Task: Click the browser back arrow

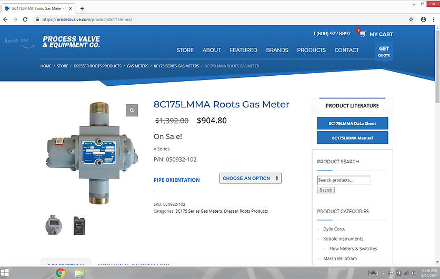Action: click(x=5, y=19)
